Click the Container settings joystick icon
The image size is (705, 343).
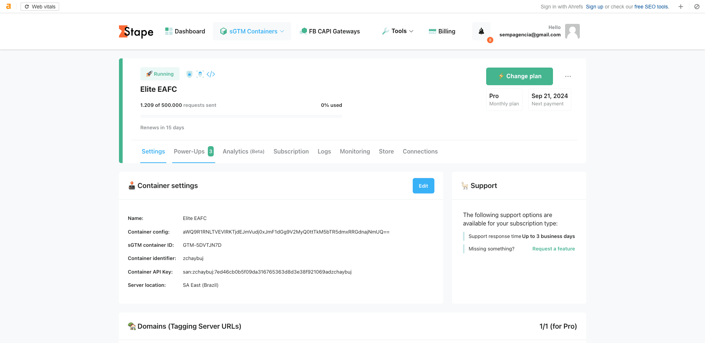[x=132, y=186]
